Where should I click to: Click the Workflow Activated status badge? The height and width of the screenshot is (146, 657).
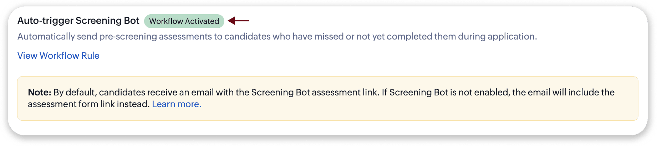coord(184,21)
